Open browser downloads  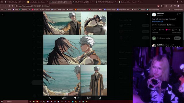(x=171, y=6)
